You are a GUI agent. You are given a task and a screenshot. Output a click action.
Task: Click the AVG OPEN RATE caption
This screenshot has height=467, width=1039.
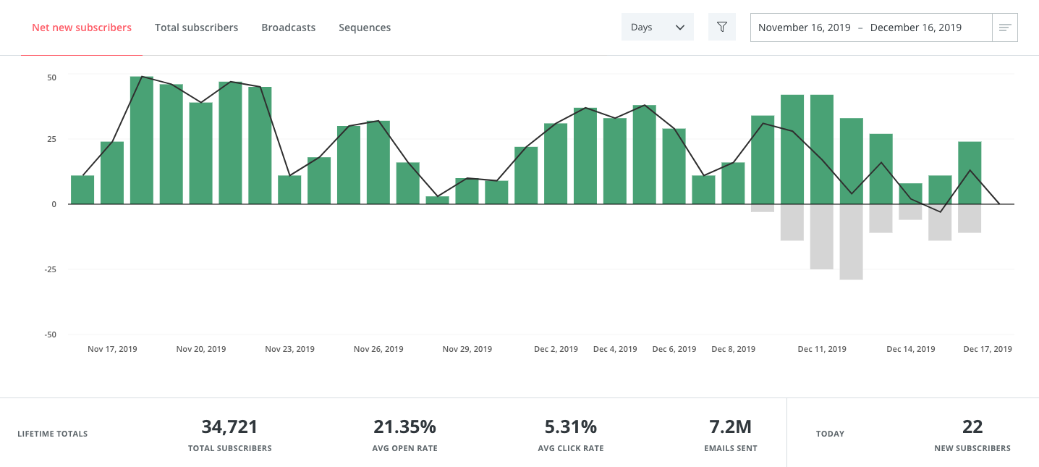(404, 449)
